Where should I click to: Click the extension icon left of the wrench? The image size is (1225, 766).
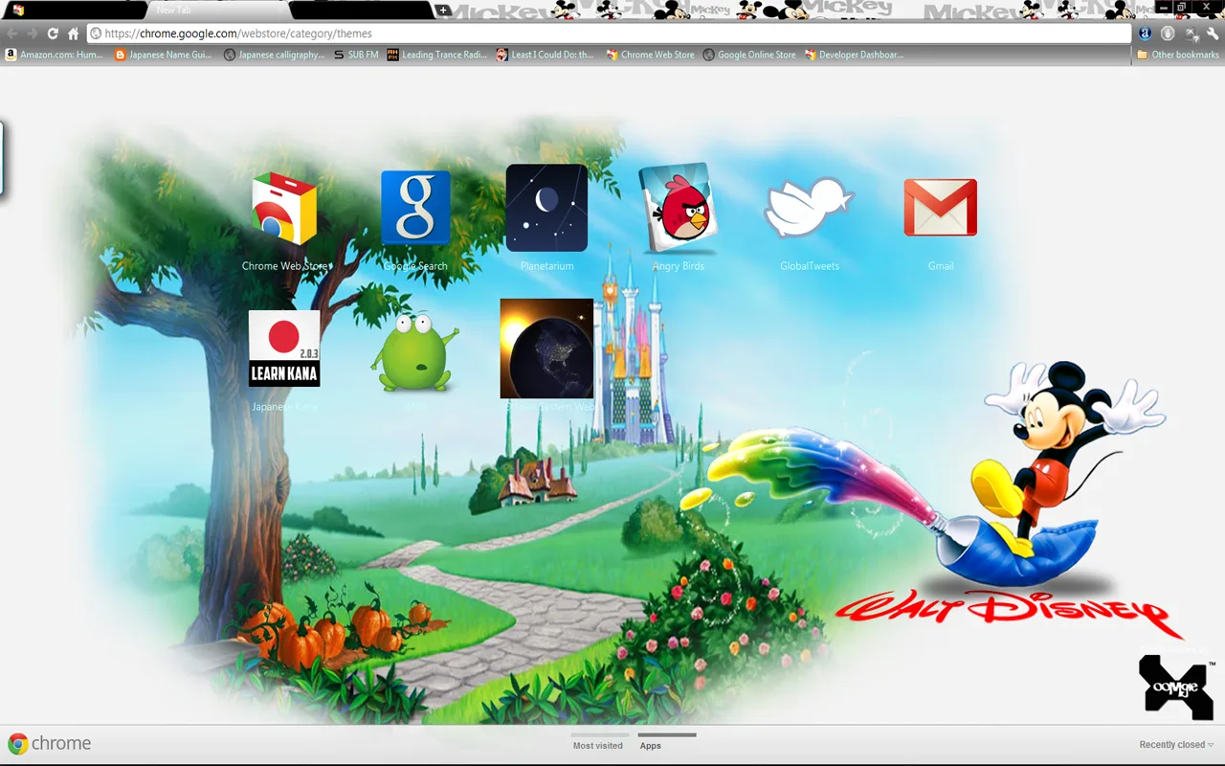click(x=1192, y=34)
